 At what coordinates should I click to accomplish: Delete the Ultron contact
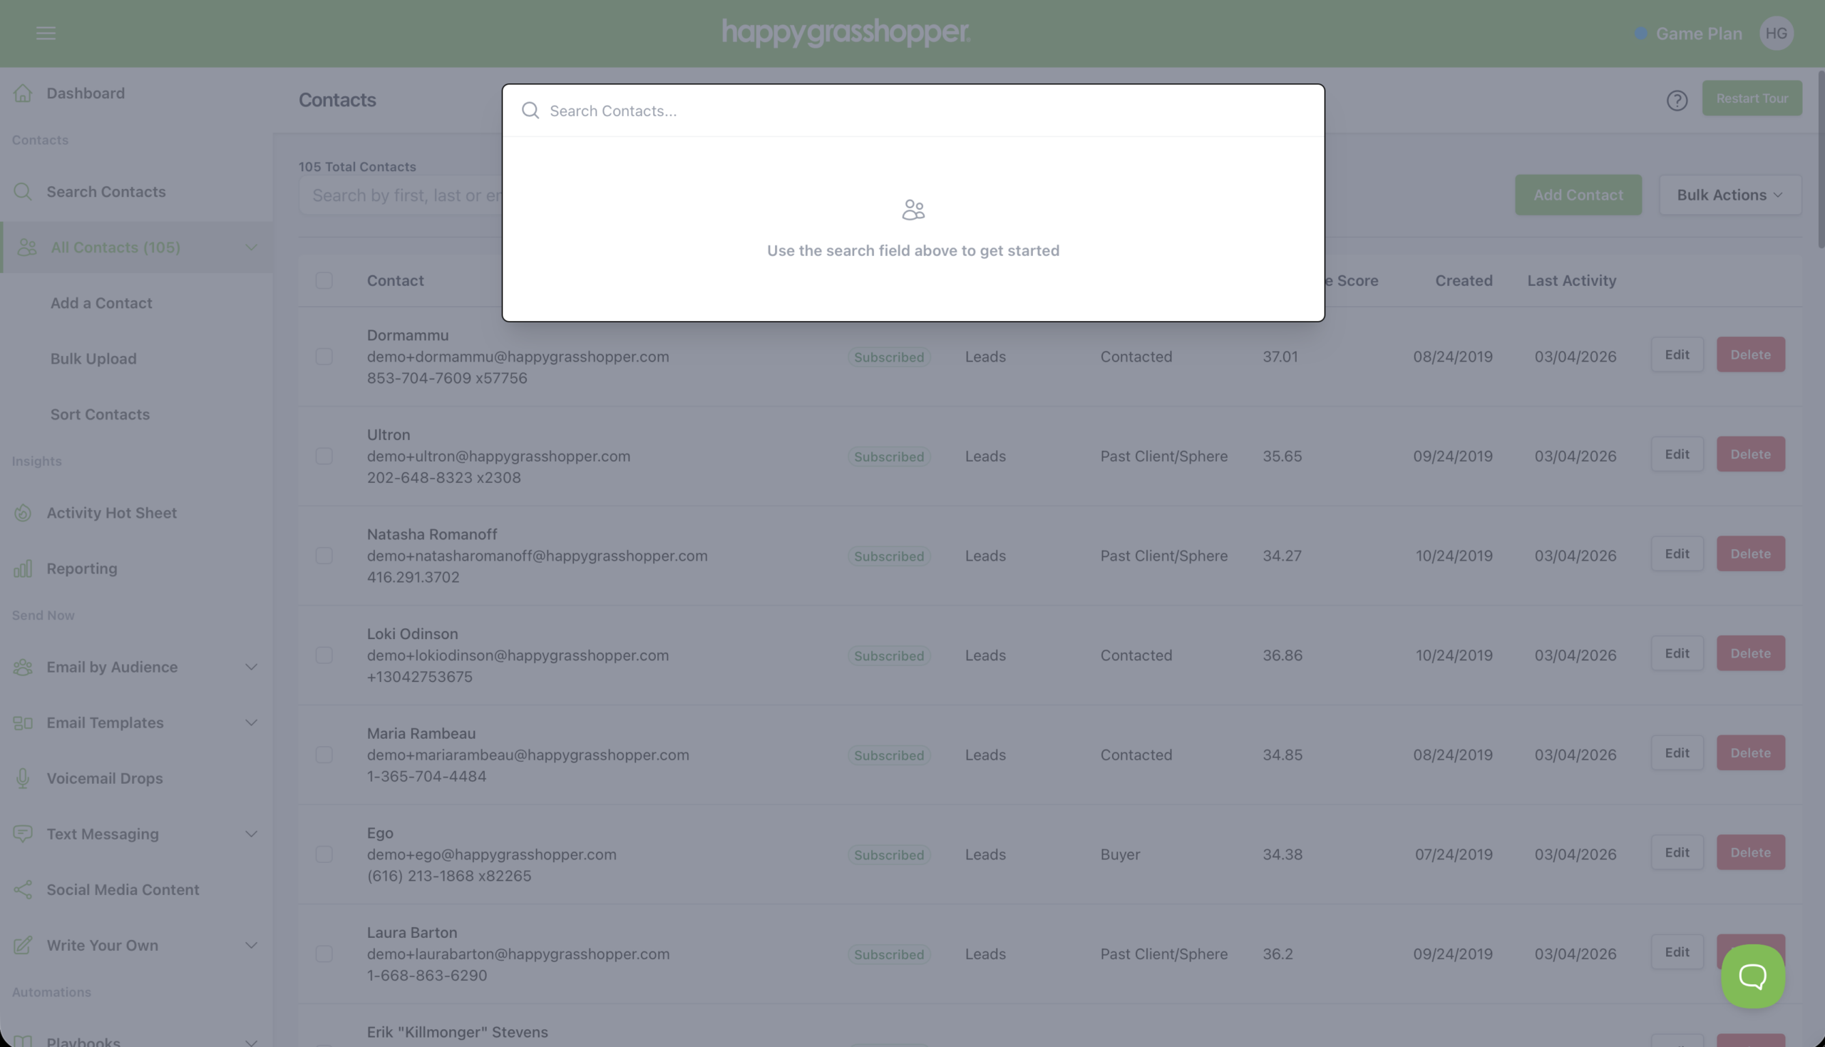1750,454
